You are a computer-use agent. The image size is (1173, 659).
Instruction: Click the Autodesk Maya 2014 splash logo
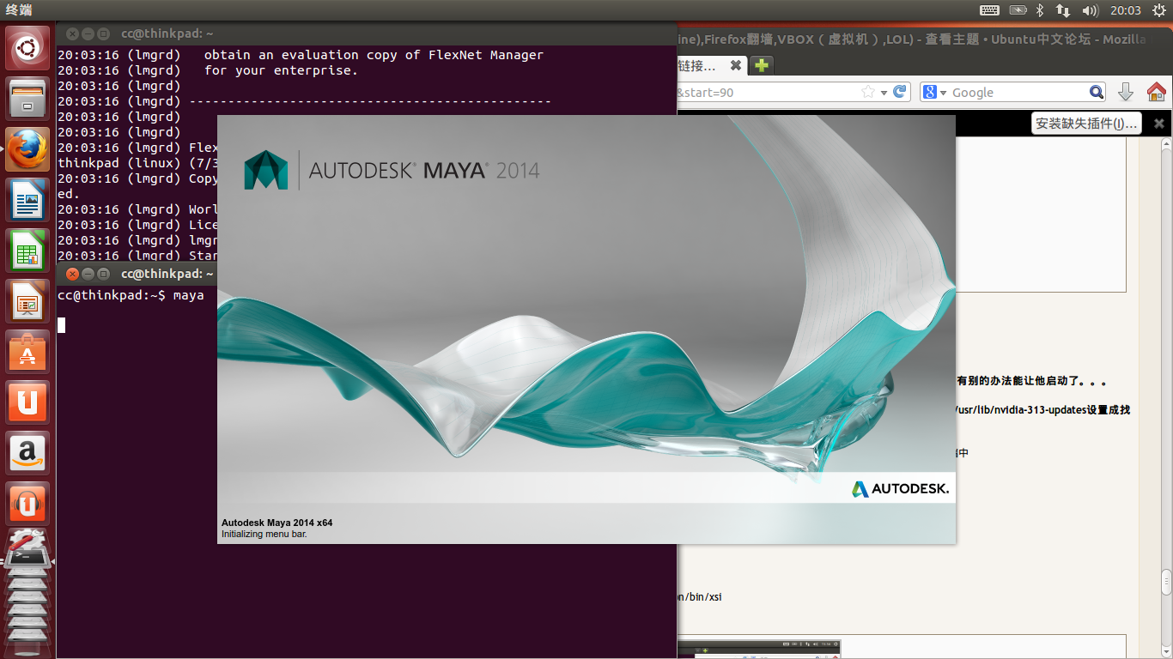[x=392, y=169]
